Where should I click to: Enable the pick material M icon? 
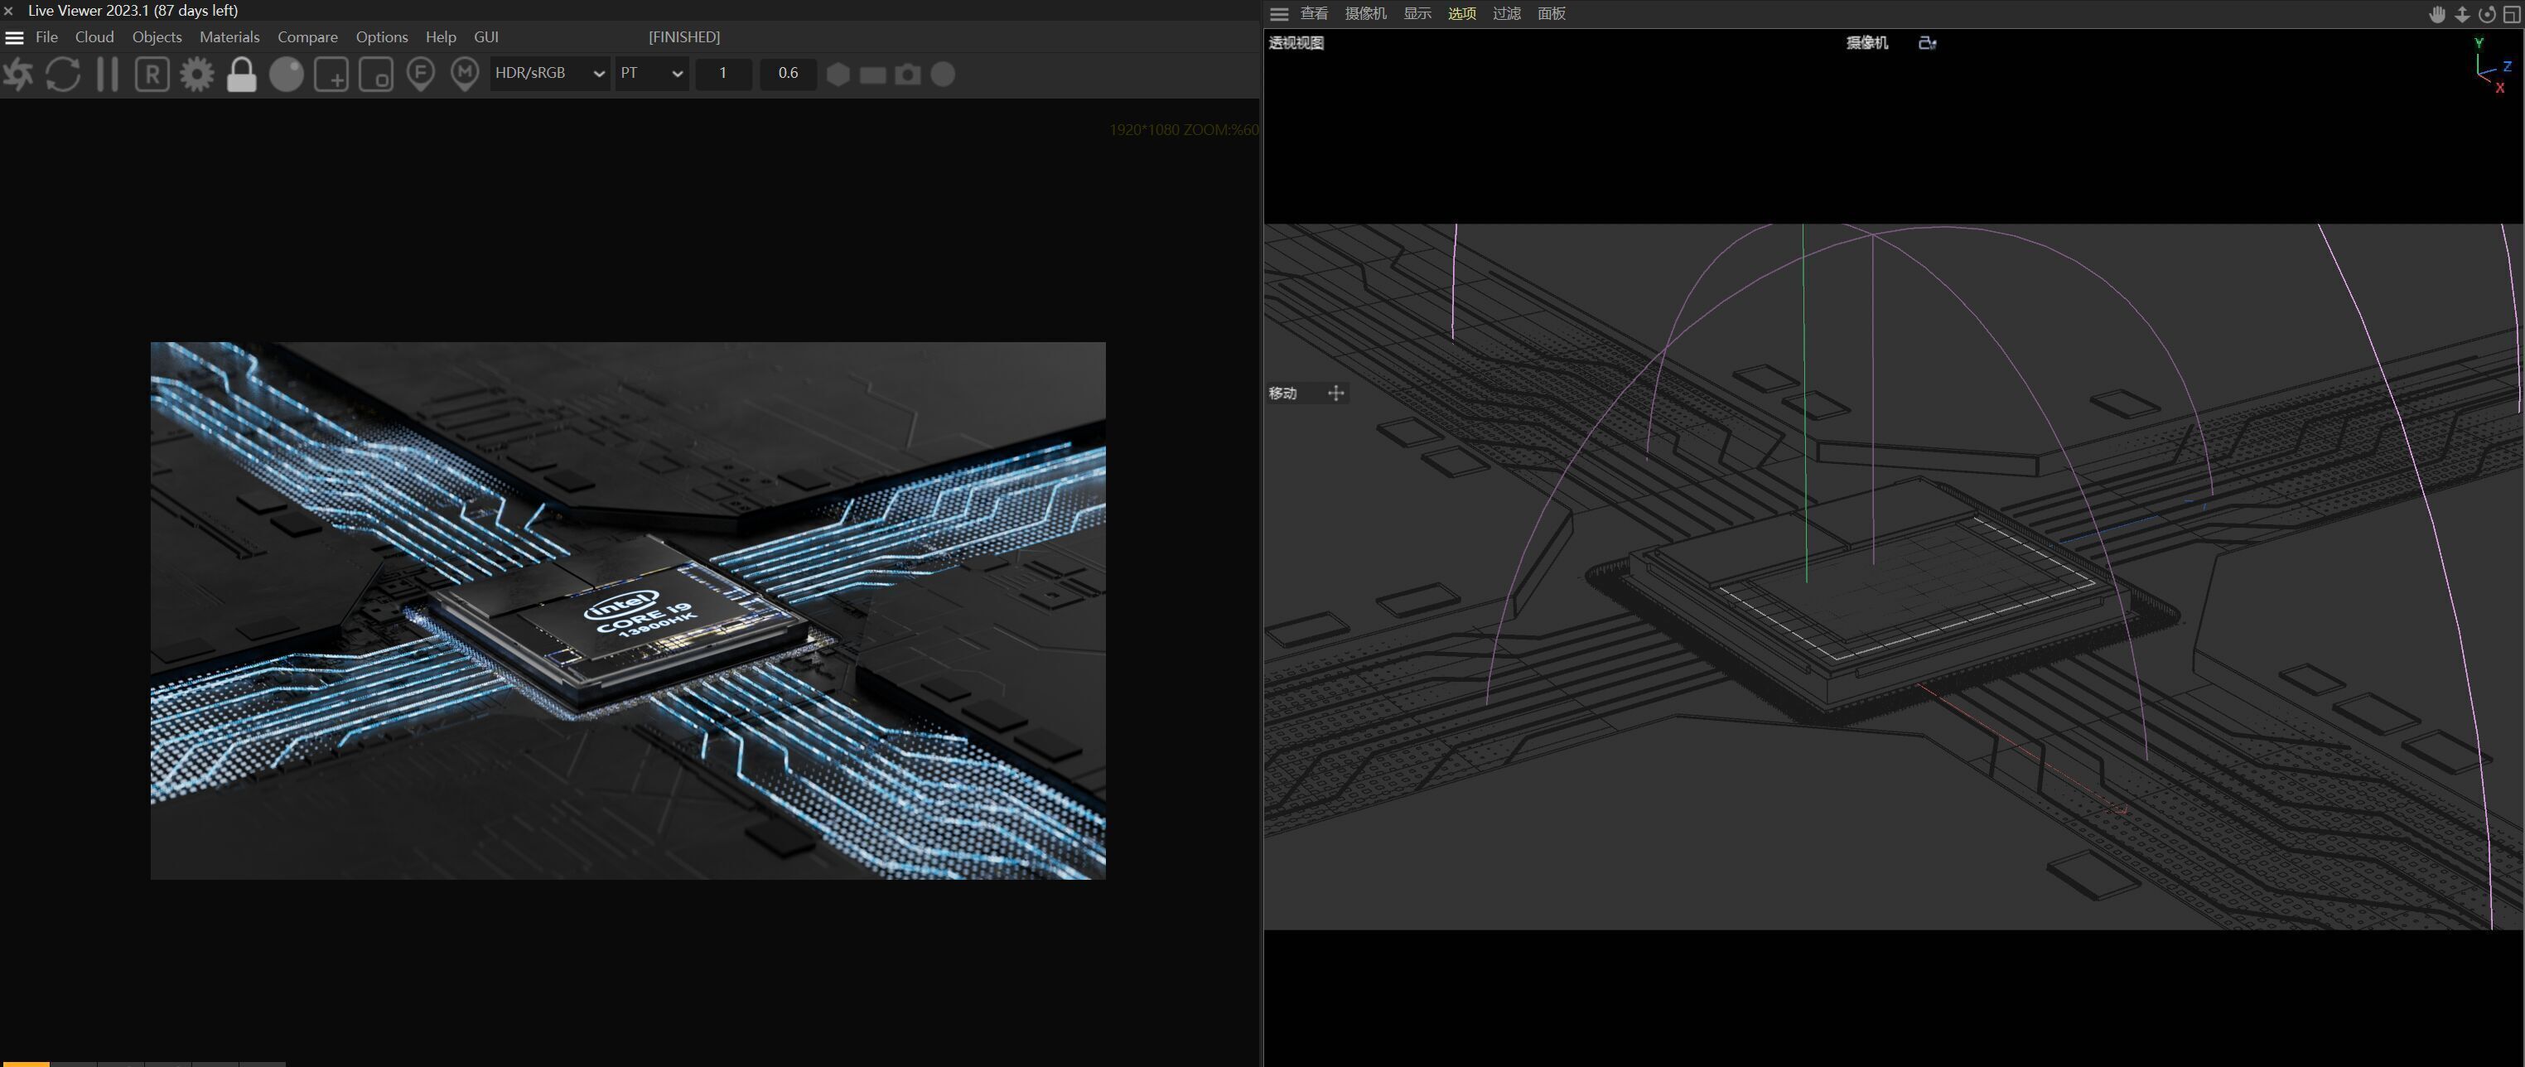pyautogui.click(x=465, y=75)
